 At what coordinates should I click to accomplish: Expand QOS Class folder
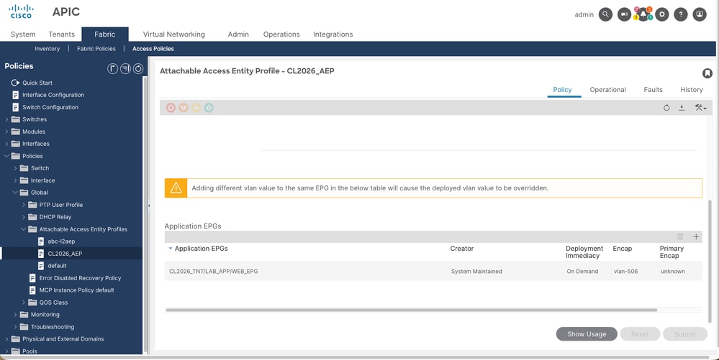coord(24,303)
